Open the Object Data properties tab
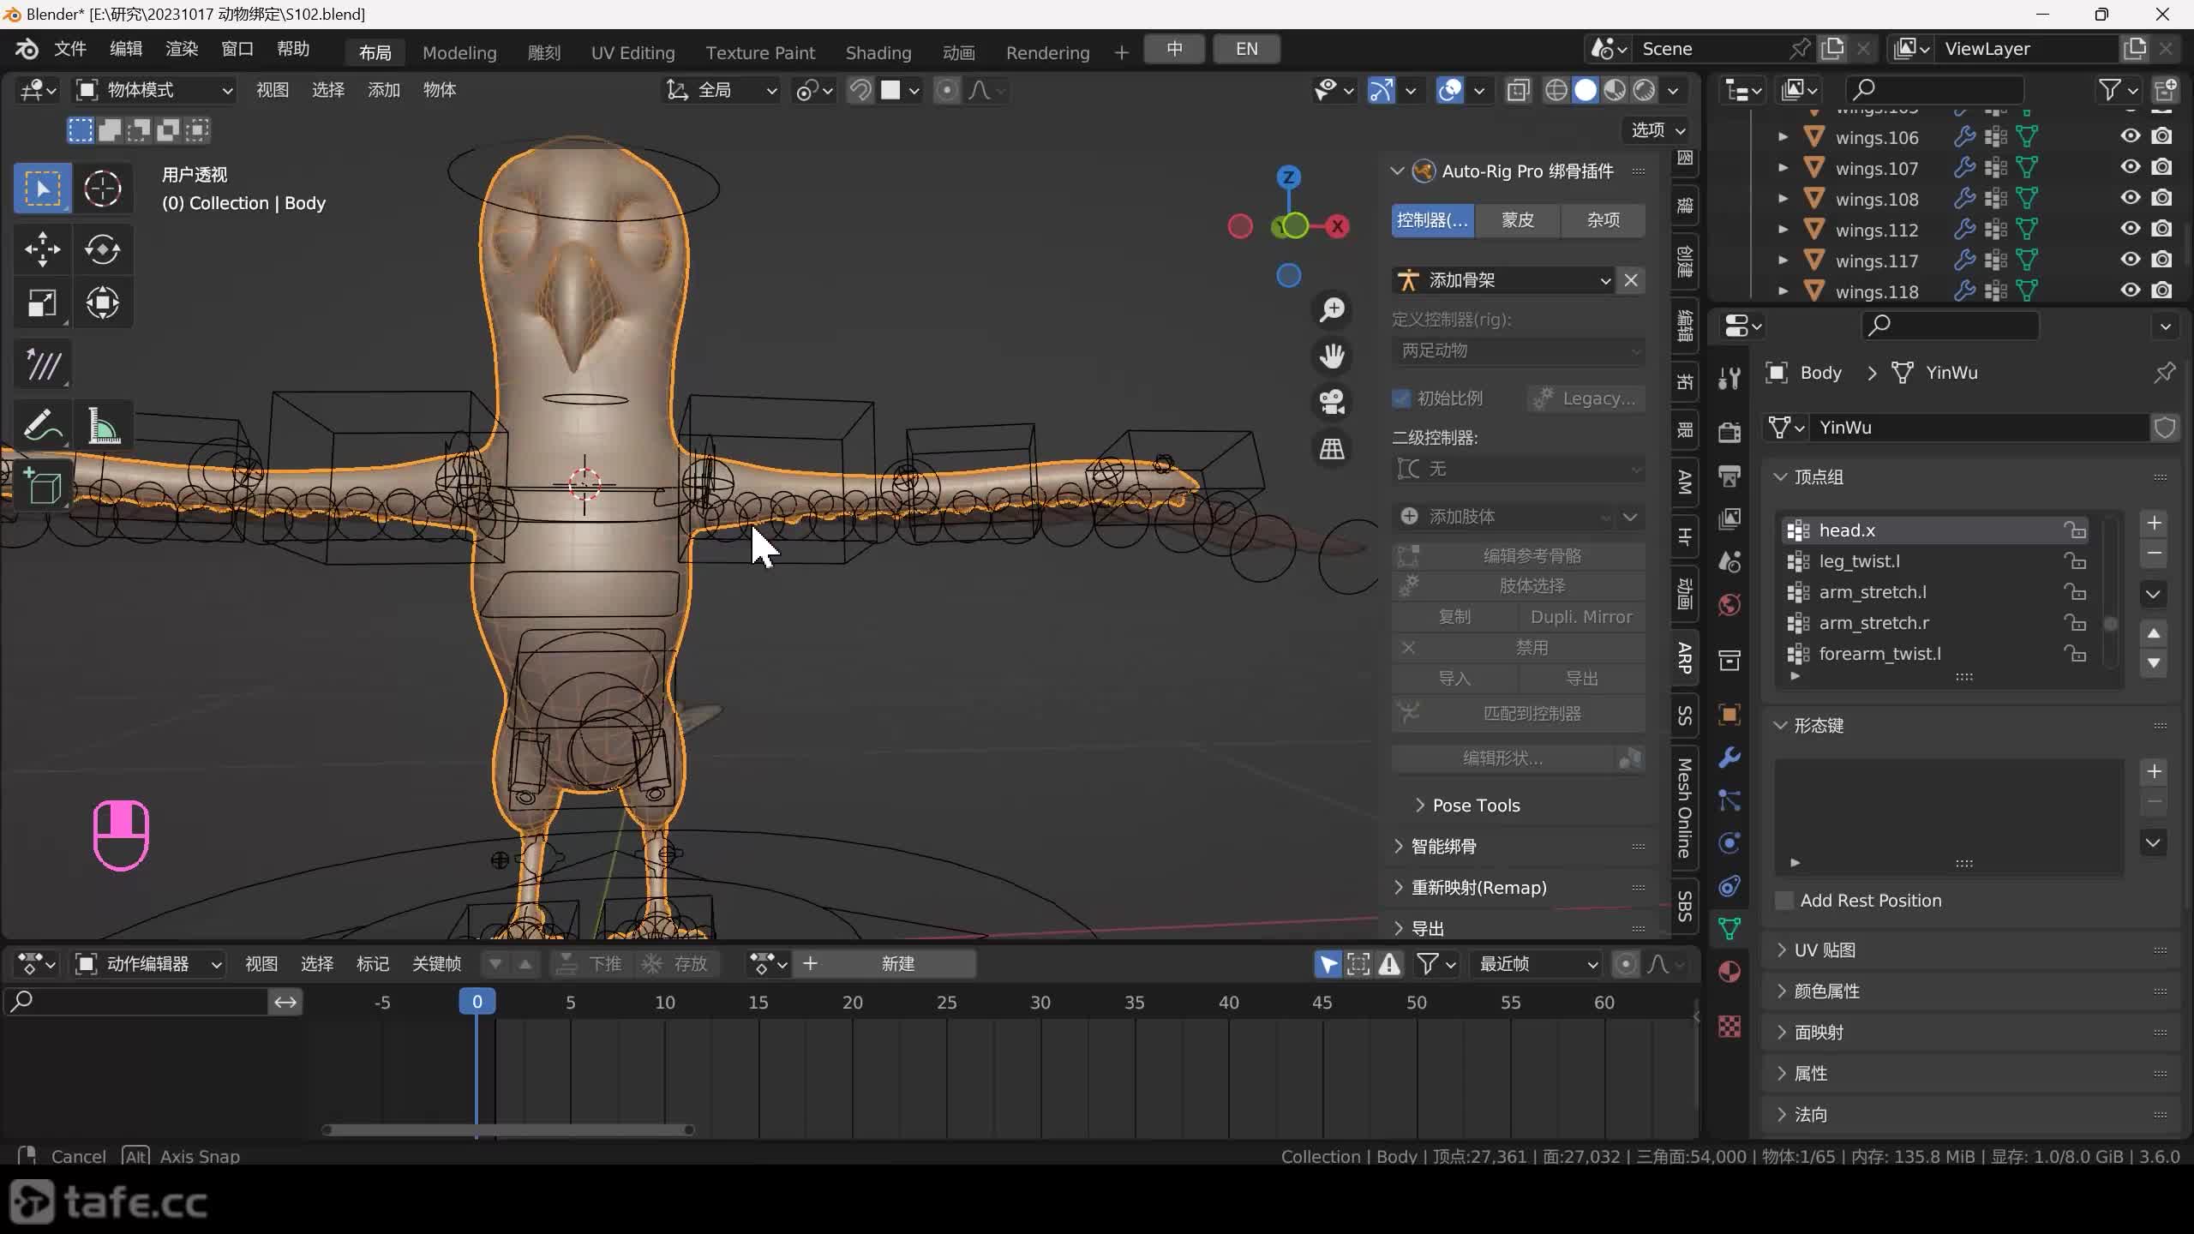Viewport: 2194px width, 1234px height. click(1729, 929)
